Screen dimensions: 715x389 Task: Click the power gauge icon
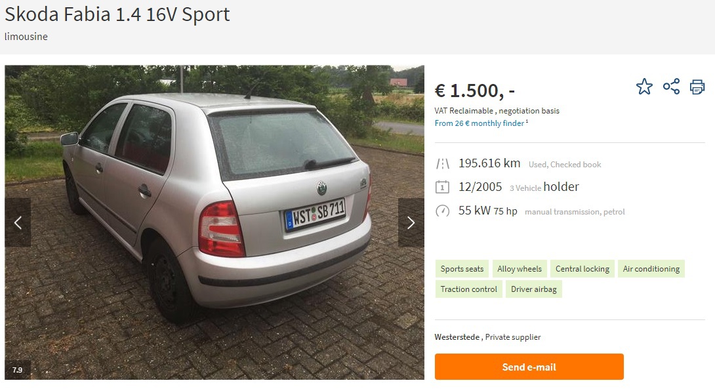tap(442, 211)
